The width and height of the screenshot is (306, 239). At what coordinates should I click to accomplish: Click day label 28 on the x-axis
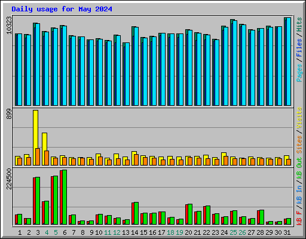click(x=260, y=232)
